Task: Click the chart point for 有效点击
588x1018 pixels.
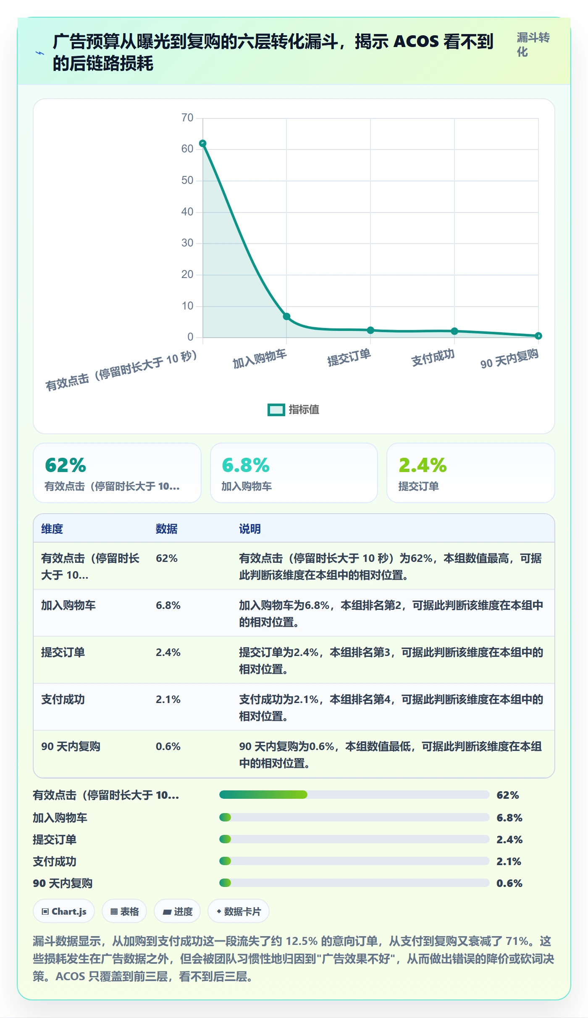Action: tap(202, 143)
